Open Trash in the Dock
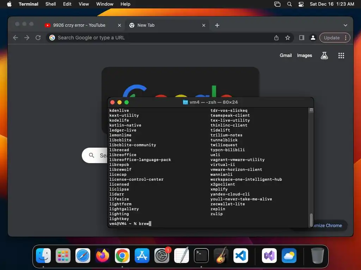Screen dimensions: 361x270 pyautogui.click(x=318, y=256)
